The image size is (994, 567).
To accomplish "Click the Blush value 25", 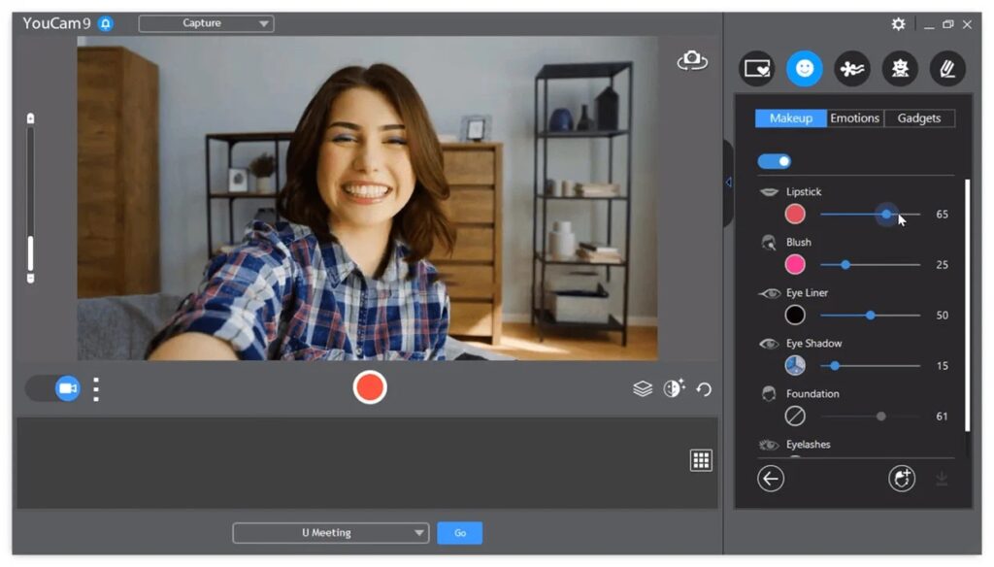I will [x=942, y=264].
